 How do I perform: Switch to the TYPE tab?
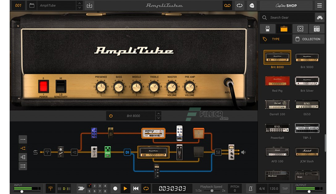tap(276, 39)
